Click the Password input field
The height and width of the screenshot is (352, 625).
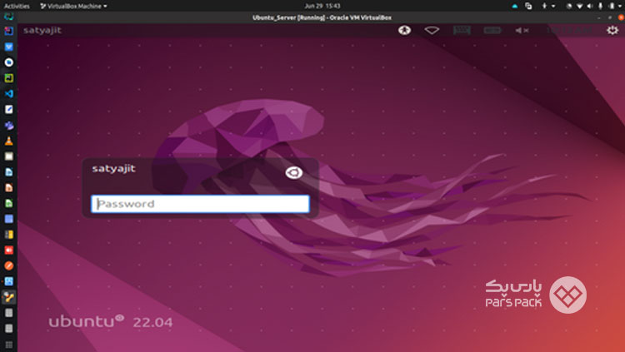(x=200, y=204)
